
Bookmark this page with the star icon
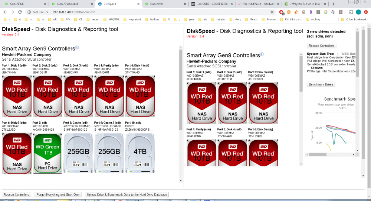click(272, 12)
